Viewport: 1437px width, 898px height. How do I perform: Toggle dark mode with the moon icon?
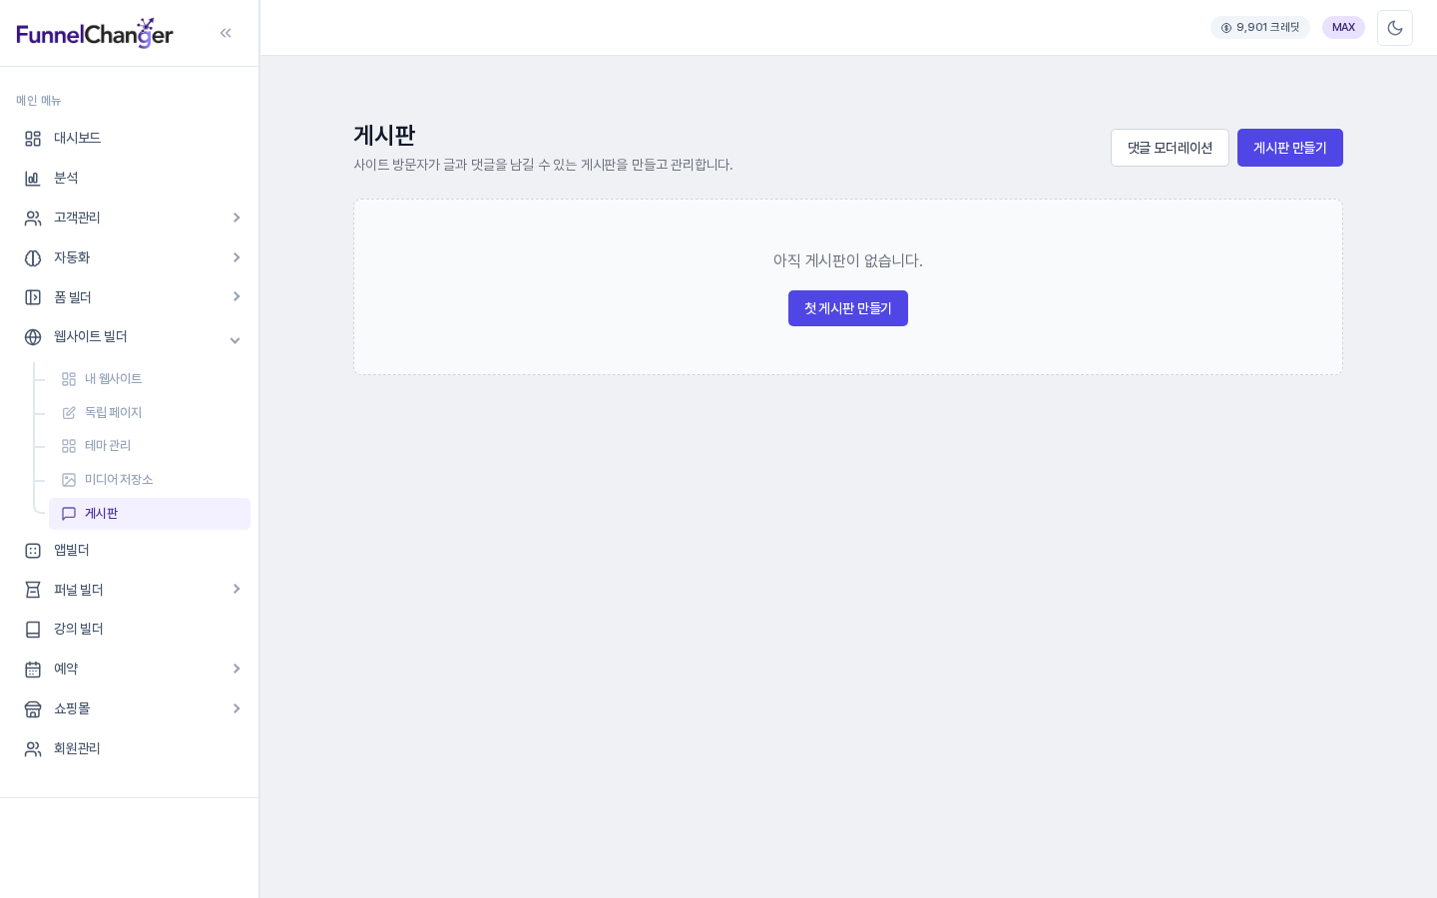coord(1395,28)
